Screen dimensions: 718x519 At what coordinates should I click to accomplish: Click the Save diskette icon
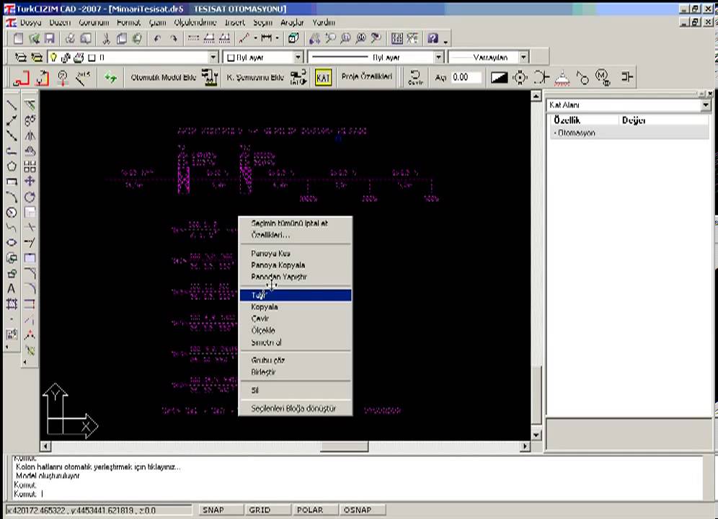[x=49, y=39]
